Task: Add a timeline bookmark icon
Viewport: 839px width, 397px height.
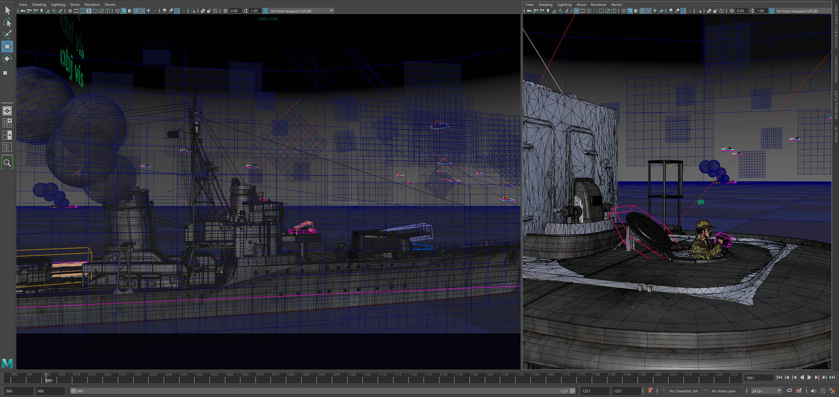Action: 650,391
